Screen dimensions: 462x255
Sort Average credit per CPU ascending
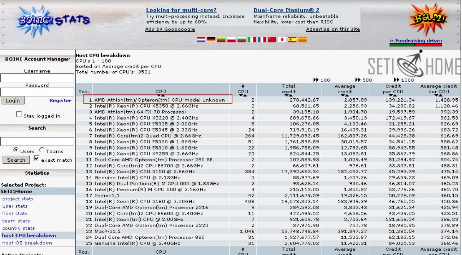[440, 95]
